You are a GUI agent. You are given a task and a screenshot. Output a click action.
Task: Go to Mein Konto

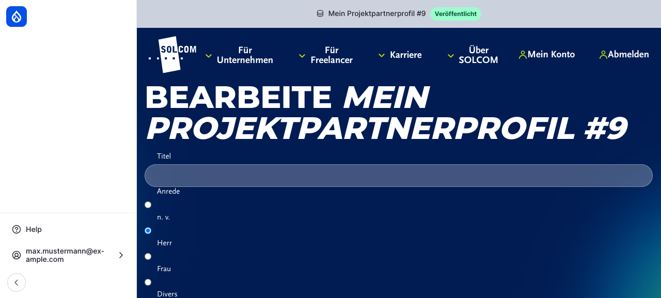pos(551,54)
